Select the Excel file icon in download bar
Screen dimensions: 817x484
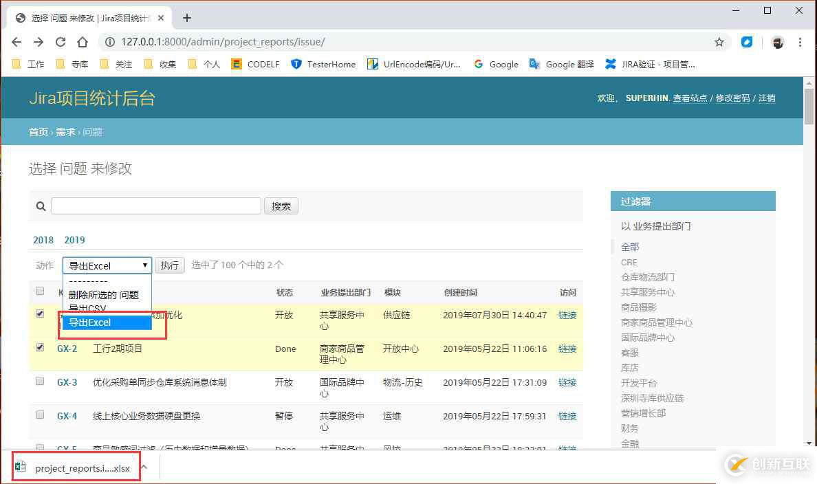tap(21, 467)
